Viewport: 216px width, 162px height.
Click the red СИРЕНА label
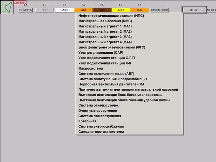[20, 3]
